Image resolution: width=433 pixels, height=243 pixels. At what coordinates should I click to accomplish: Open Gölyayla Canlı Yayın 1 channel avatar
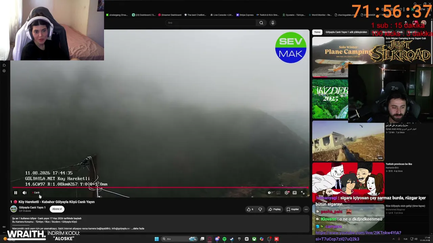(x=14, y=209)
